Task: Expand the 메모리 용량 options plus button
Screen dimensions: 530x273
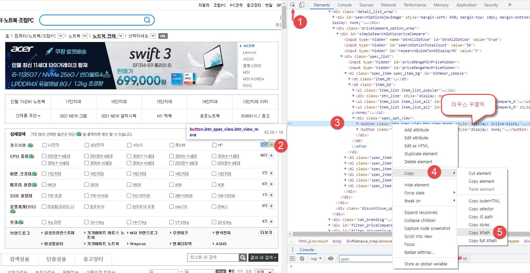Action: coord(271,184)
